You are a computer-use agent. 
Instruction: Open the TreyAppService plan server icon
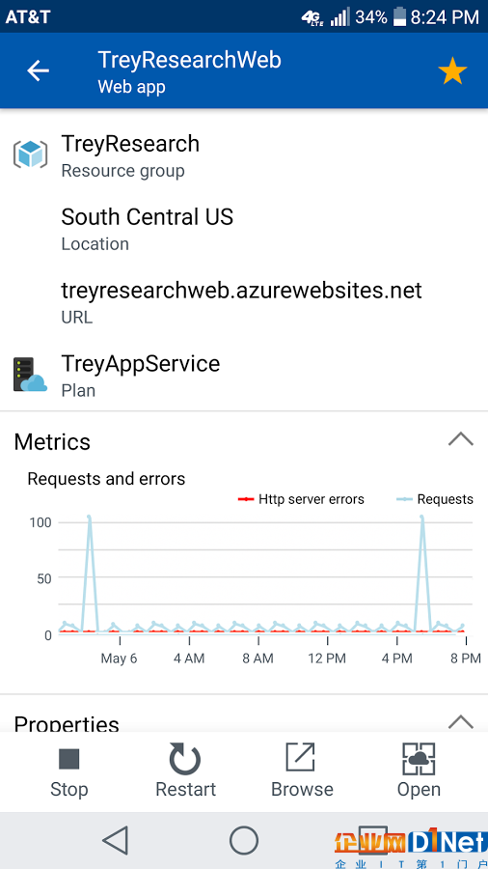tap(30, 375)
